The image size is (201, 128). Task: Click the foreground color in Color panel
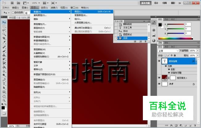160,25
